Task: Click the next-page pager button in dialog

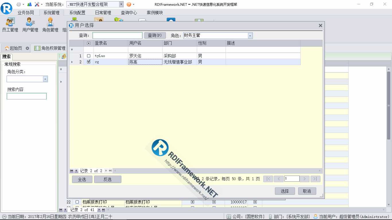Action: coord(305,179)
